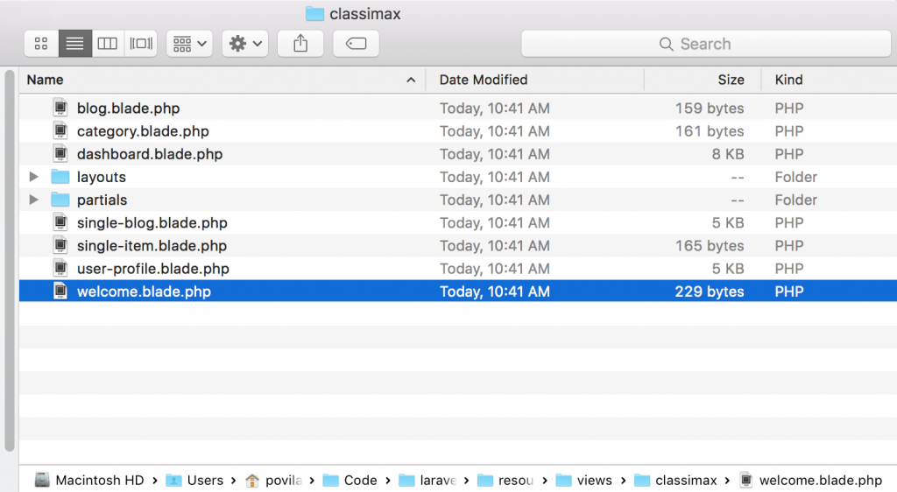The height and width of the screenshot is (492, 897).
Task: Click the layouts folder icon
Action: [60, 177]
